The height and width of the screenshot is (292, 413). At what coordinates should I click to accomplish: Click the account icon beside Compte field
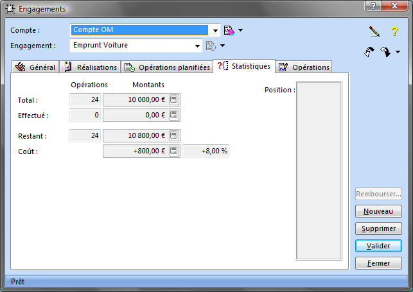pos(229,30)
